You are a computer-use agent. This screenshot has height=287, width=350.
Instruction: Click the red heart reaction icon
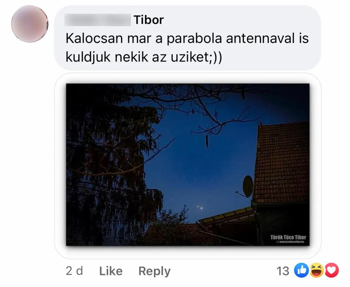(332, 271)
